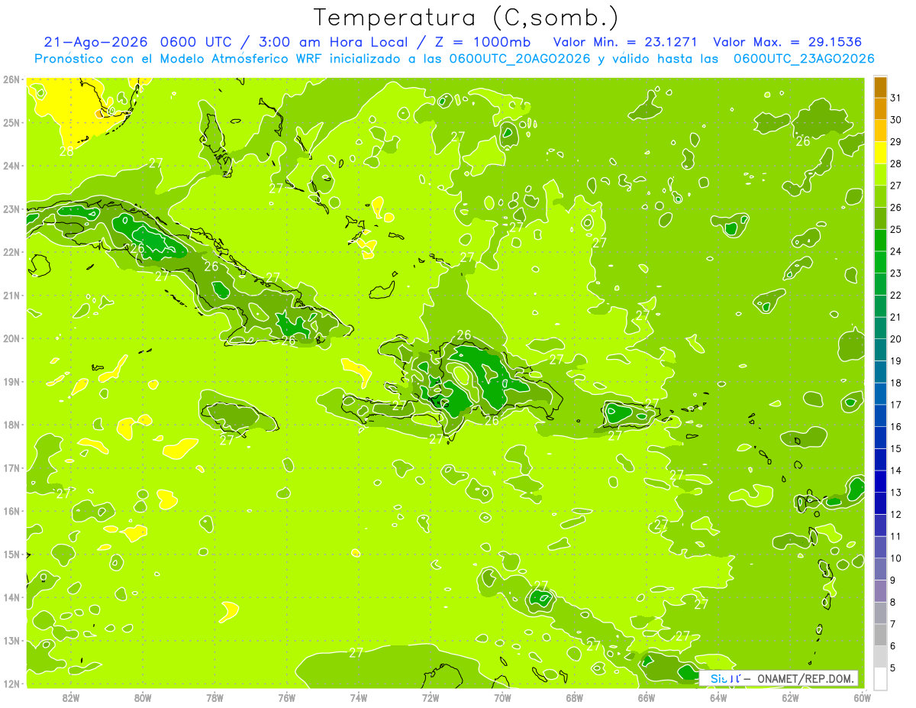This screenshot has width=916, height=708.
Task: Click colorbar tick value 29
Action: click(x=896, y=142)
